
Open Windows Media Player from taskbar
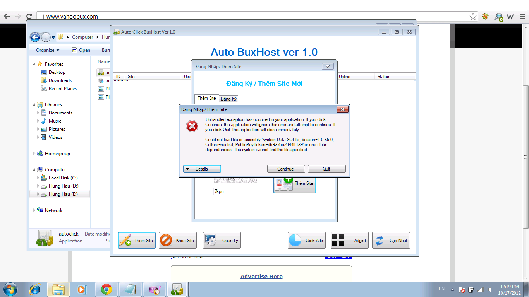click(81, 289)
